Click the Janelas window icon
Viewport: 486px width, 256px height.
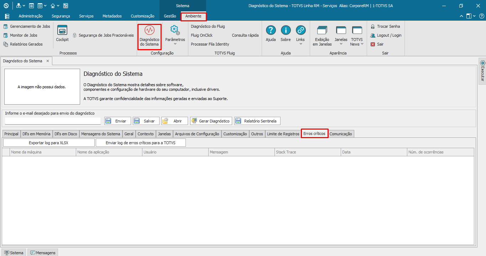341,31
